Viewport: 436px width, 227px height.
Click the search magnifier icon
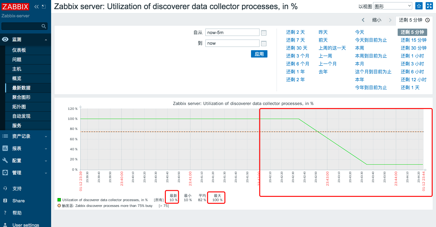(x=44, y=26)
